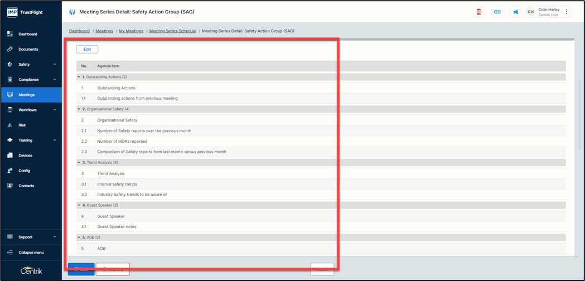Viewport: 585px width, 281px height.
Task: Click the Collapse menu arrow icon
Action: (x=10, y=253)
